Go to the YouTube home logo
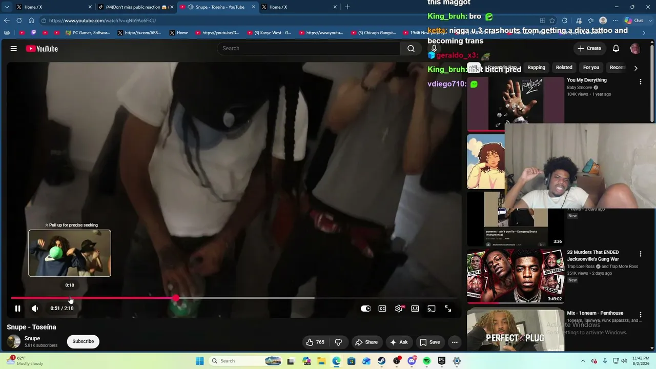 (42, 49)
